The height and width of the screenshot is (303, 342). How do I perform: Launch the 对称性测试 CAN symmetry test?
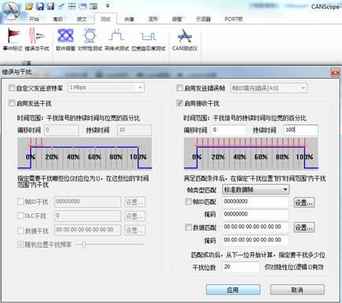(90, 39)
